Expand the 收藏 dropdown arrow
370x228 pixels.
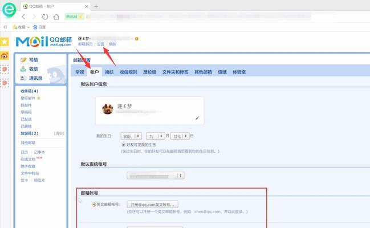click(29, 27)
